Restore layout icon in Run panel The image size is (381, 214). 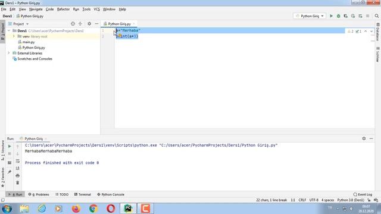tap(10, 163)
